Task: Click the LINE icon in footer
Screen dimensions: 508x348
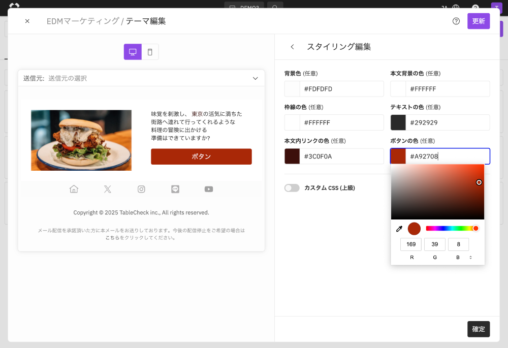Action: 175,189
